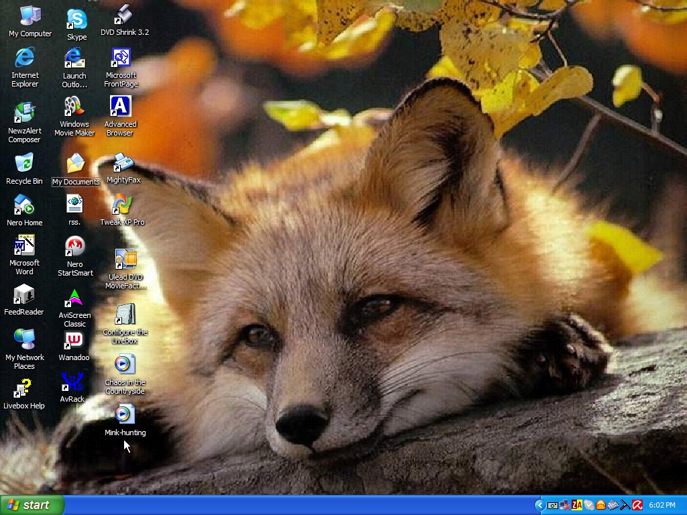Select the FeedReader desktop icon
The height and width of the screenshot is (515, 687).
point(24,295)
